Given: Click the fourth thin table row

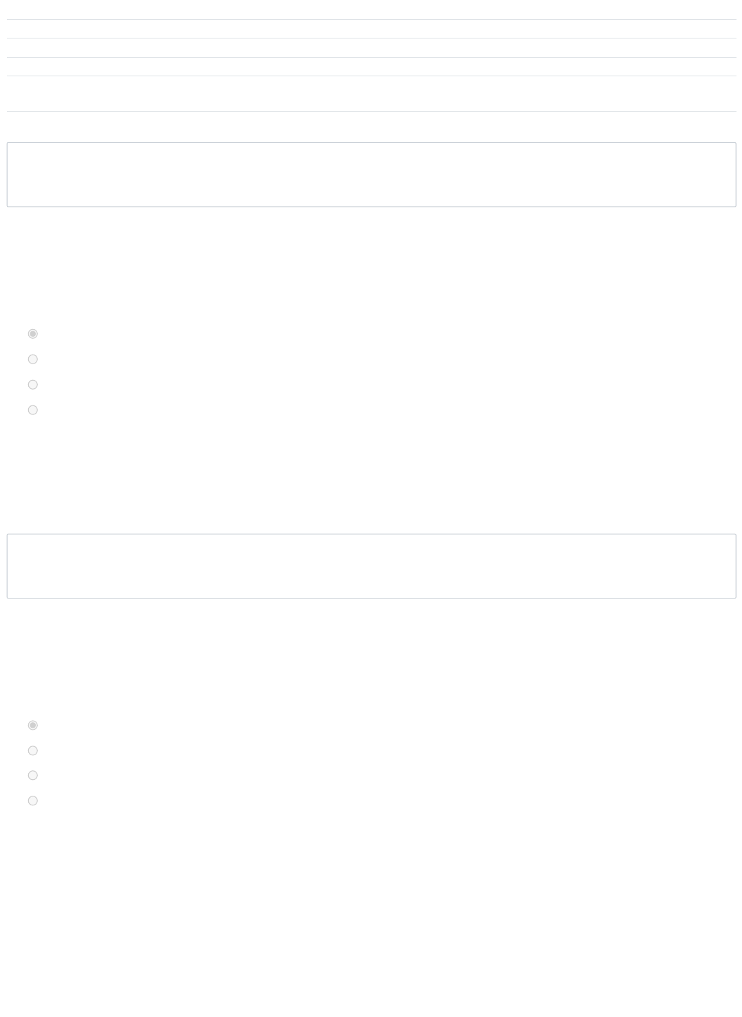Looking at the screenshot, I should point(371,67).
